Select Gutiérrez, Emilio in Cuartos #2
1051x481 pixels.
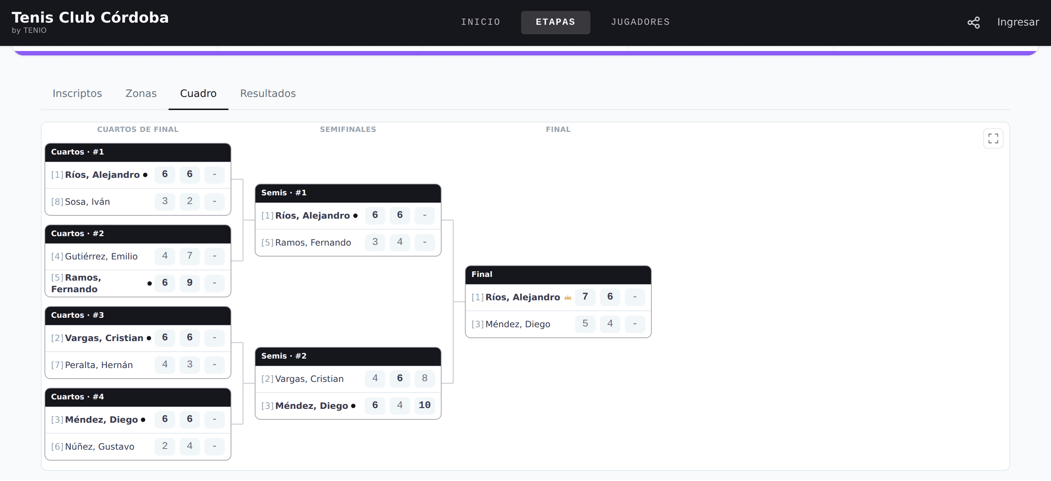click(101, 257)
